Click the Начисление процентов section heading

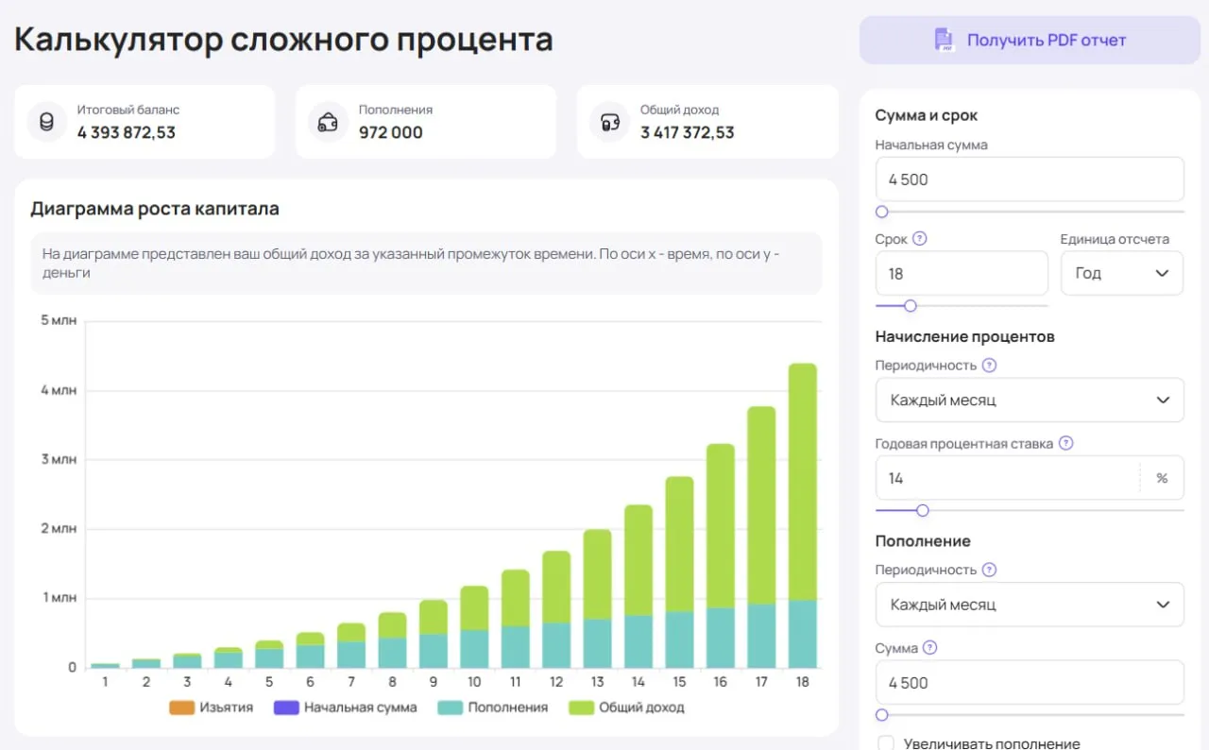(x=965, y=336)
